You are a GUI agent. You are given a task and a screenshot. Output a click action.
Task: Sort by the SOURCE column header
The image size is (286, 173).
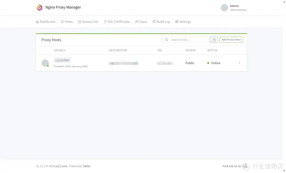click(60, 50)
